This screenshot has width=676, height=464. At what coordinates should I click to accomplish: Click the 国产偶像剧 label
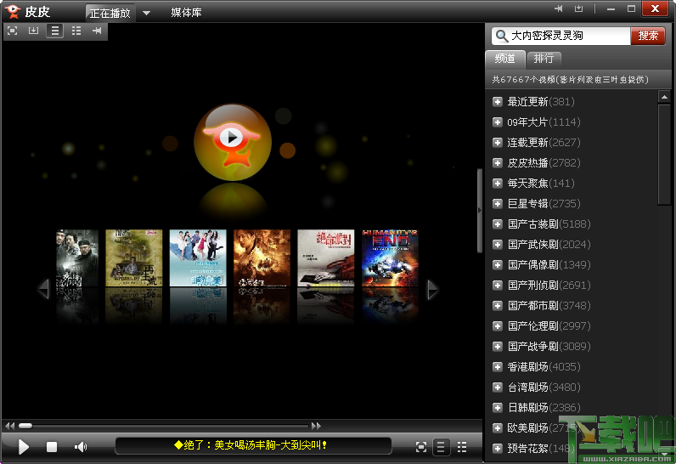tap(532, 265)
